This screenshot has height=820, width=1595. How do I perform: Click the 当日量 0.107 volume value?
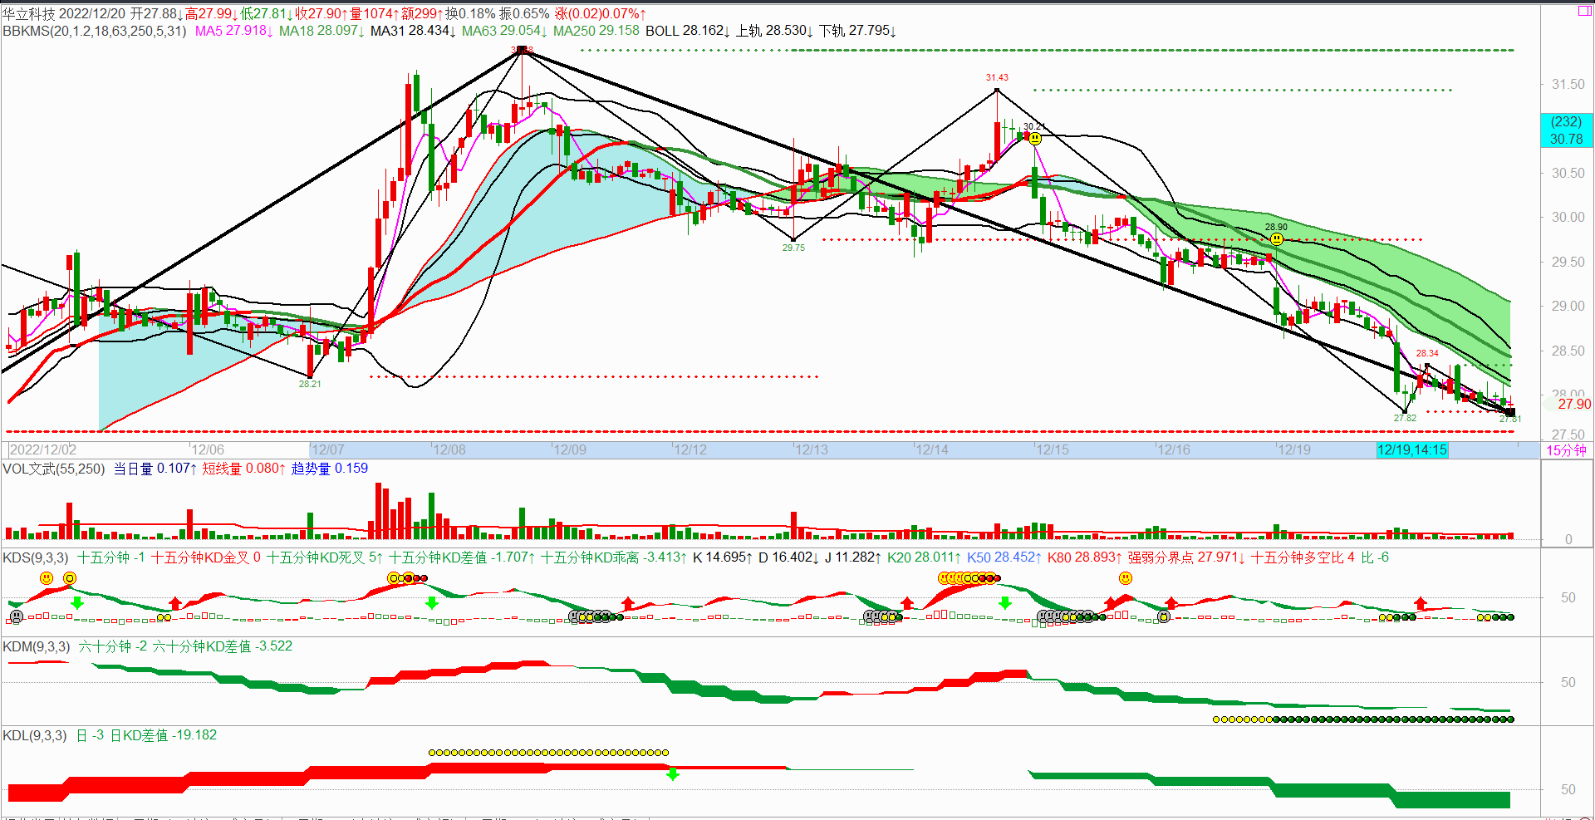tap(155, 469)
